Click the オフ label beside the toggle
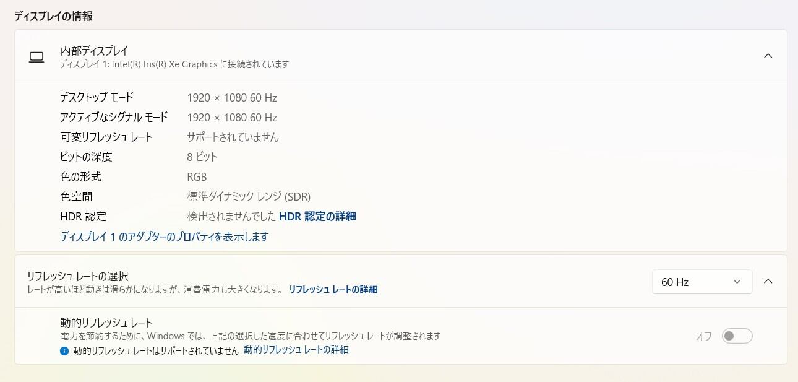Image resolution: width=798 pixels, height=382 pixels. (x=704, y=336)
